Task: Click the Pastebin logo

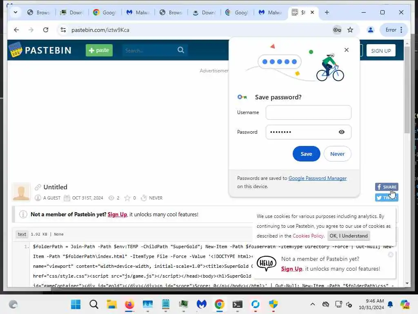Action: [40, 50]
